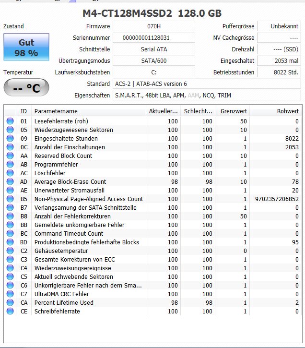Click the Grenzwert column header

[233, 111]
